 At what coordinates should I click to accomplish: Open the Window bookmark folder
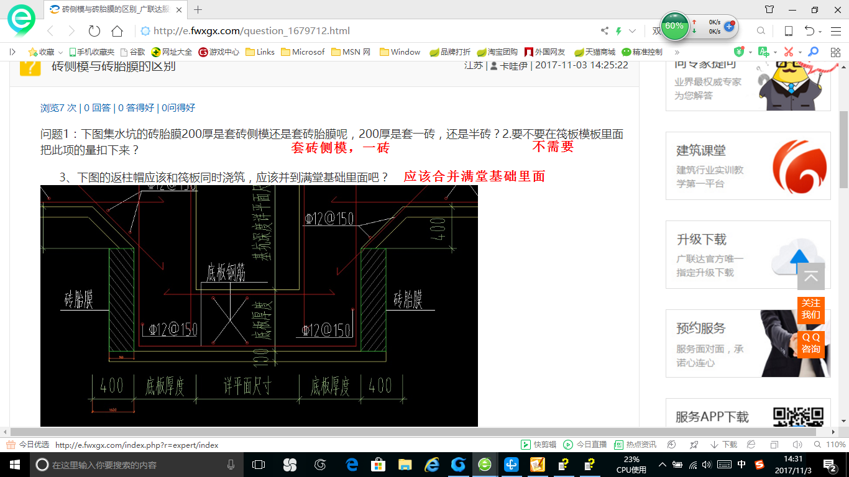pyautogui.click(x=400, y=52)
